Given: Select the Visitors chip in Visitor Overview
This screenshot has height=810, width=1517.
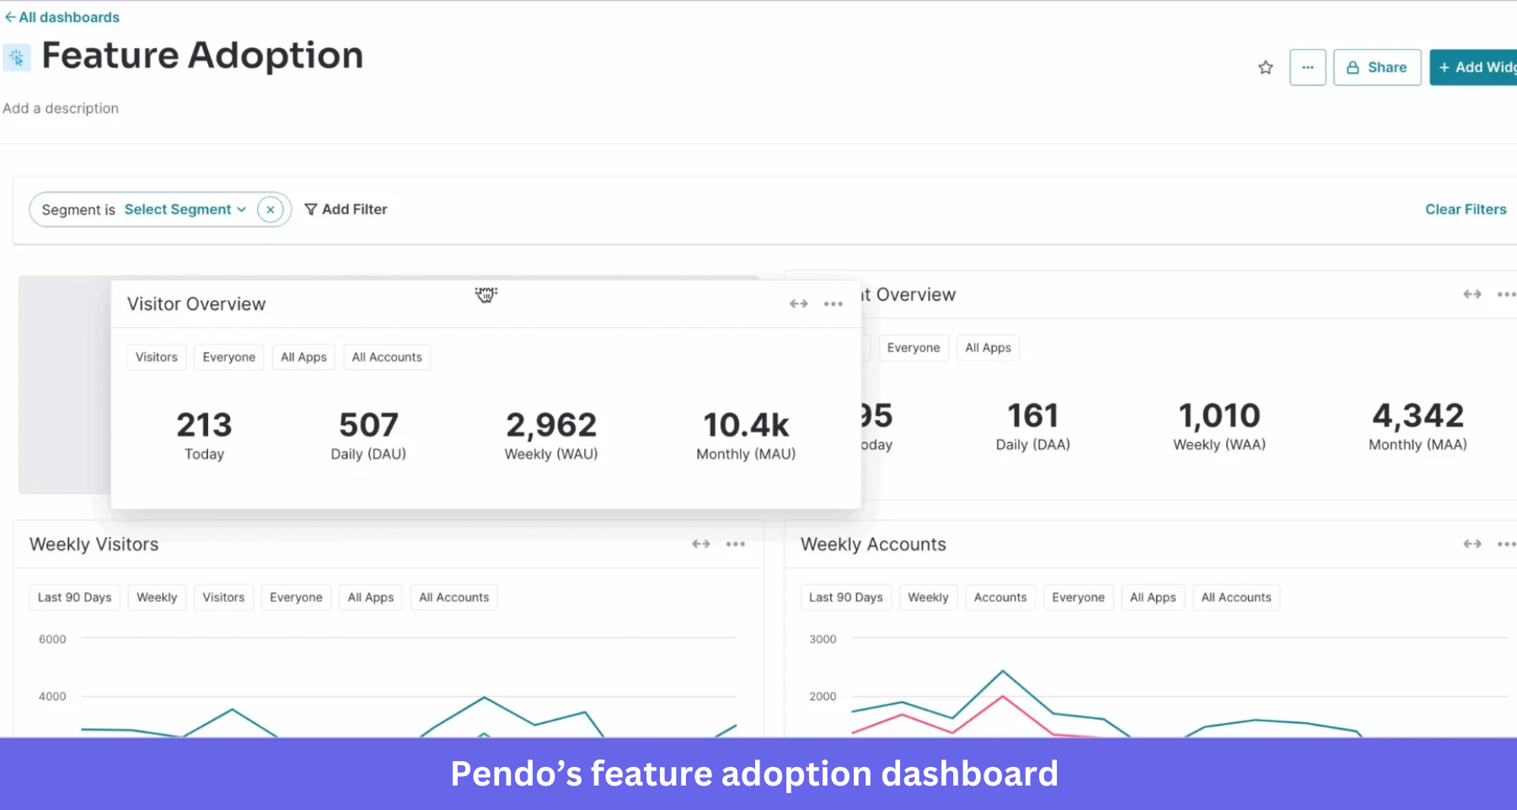Looking at the screenshot, I should [157, 357].
